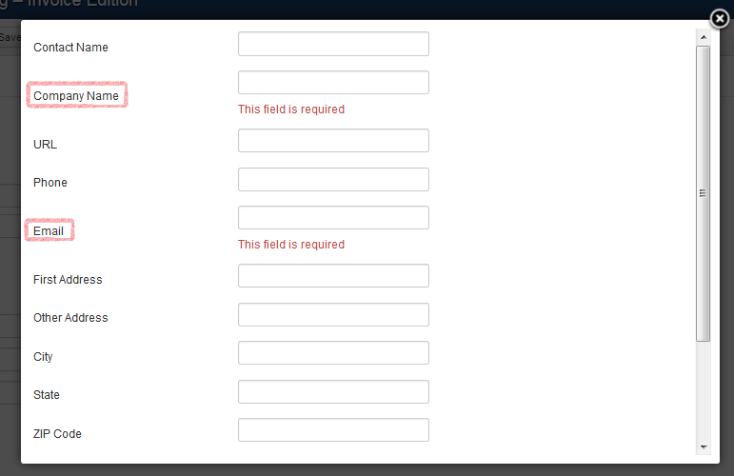Click the Contact Name label

point(70,48)
